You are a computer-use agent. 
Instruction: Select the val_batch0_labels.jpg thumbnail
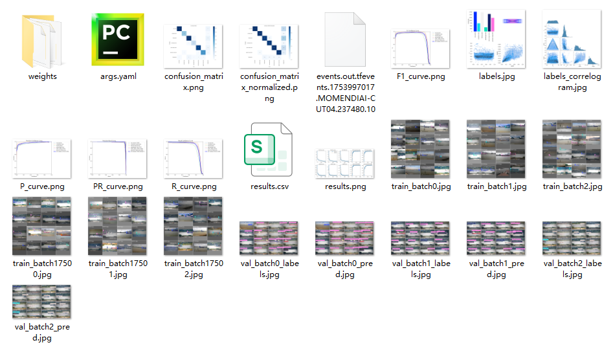click(x=269, y=238)
